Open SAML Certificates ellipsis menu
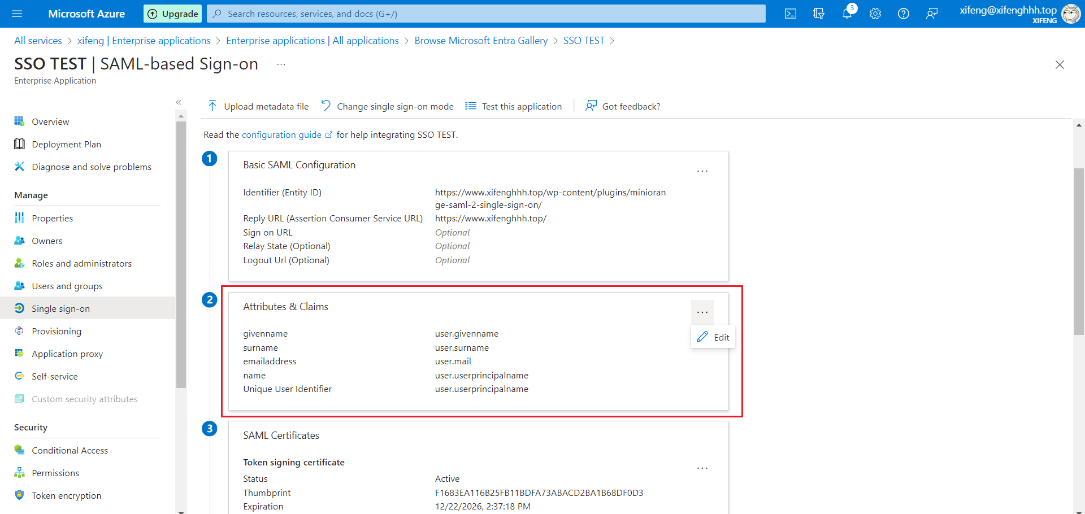This screenshot has width=1085, height=514. (x=702, y=468)
